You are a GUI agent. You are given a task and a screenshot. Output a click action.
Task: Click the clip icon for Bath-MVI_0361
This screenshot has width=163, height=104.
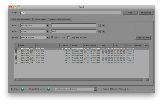pos(16,63)
